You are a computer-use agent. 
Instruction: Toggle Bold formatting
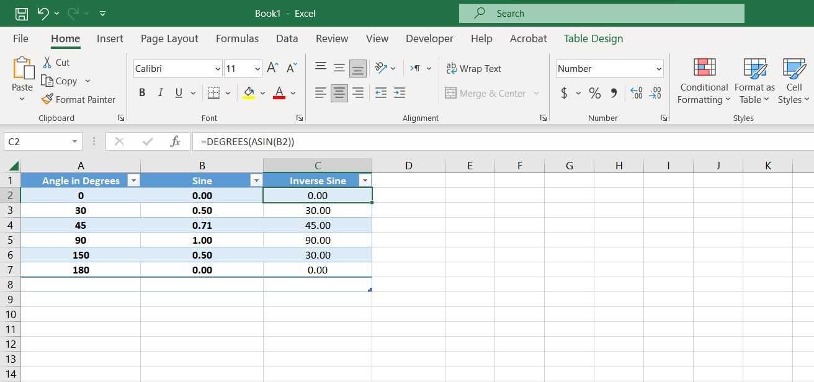point(142,93)
